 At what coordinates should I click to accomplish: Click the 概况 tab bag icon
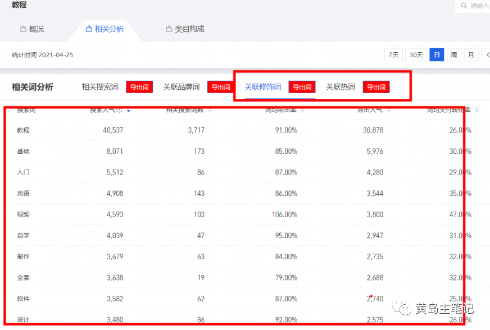(x=23, y=29)
